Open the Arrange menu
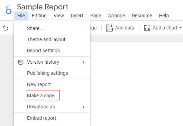Screen dimensions: 183x126 pos(117,16)
